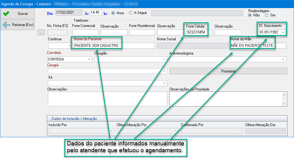Click the Nome do Paciente field

(113, 46)
